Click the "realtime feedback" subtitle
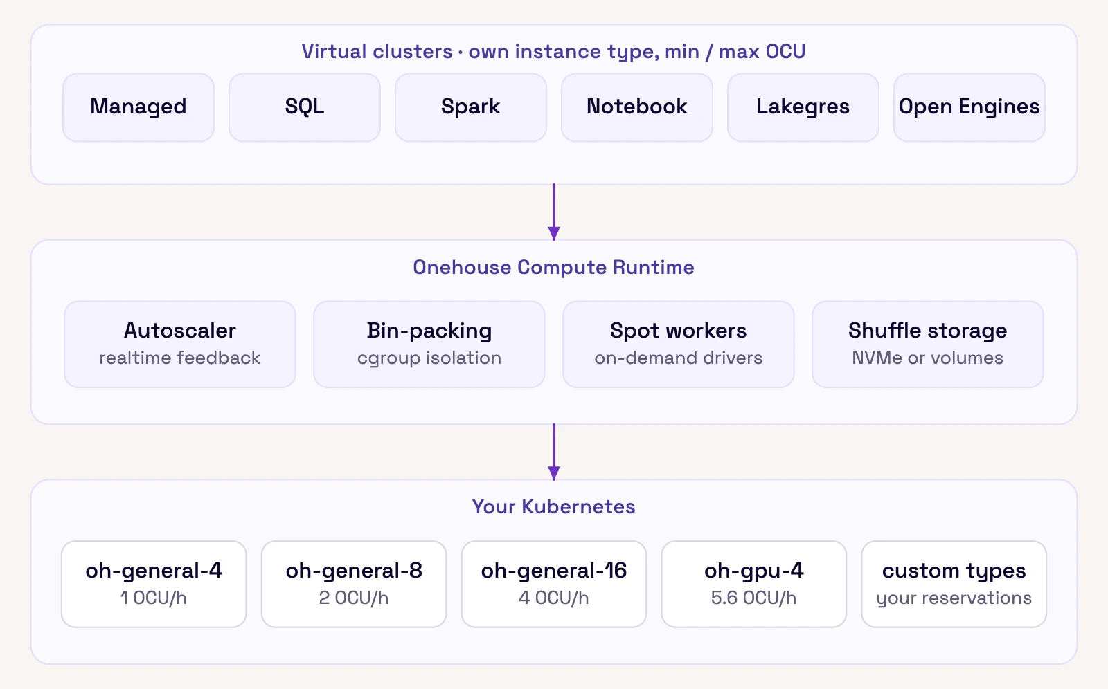Screen dimensions: 1108x689 180,358
